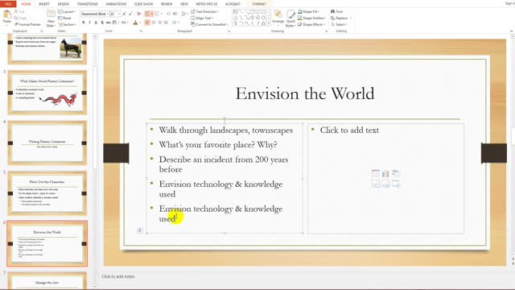Toggle underline formatting
The width and height of the screenshot is (515, 290).
[96, 23]
